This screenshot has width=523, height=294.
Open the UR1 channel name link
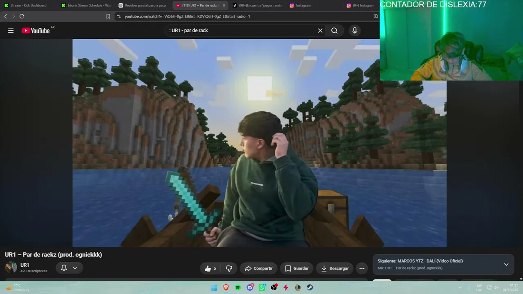[x=25, y=265]
